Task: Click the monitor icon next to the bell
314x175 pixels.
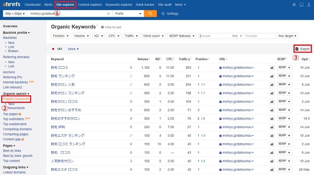Action: pyautogui.click(x=301, y=5)
